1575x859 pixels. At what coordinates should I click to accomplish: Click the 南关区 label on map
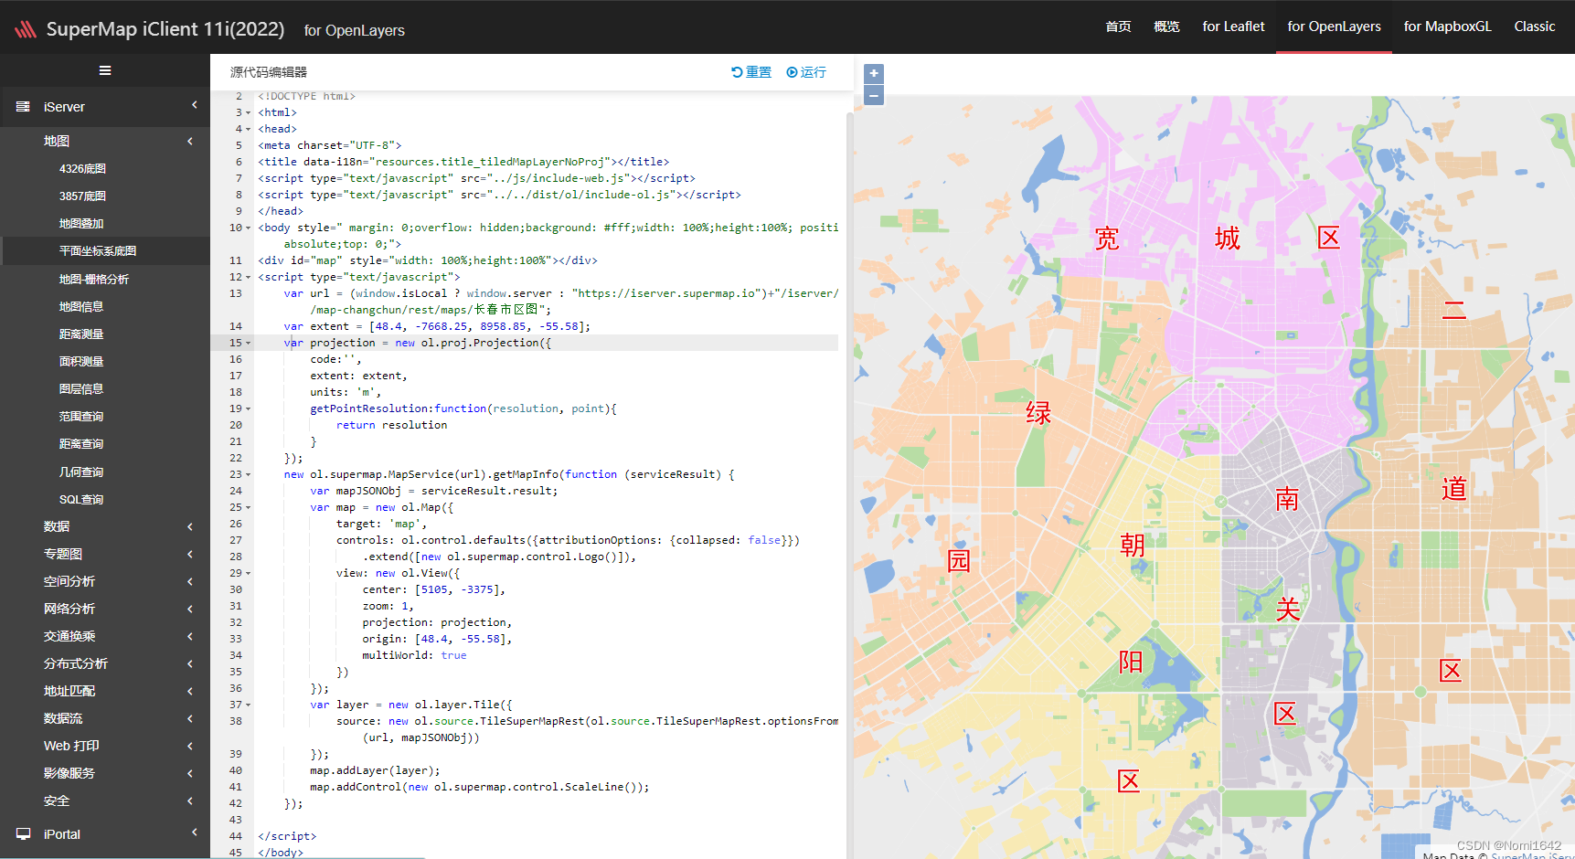[x=1287, y=606]
